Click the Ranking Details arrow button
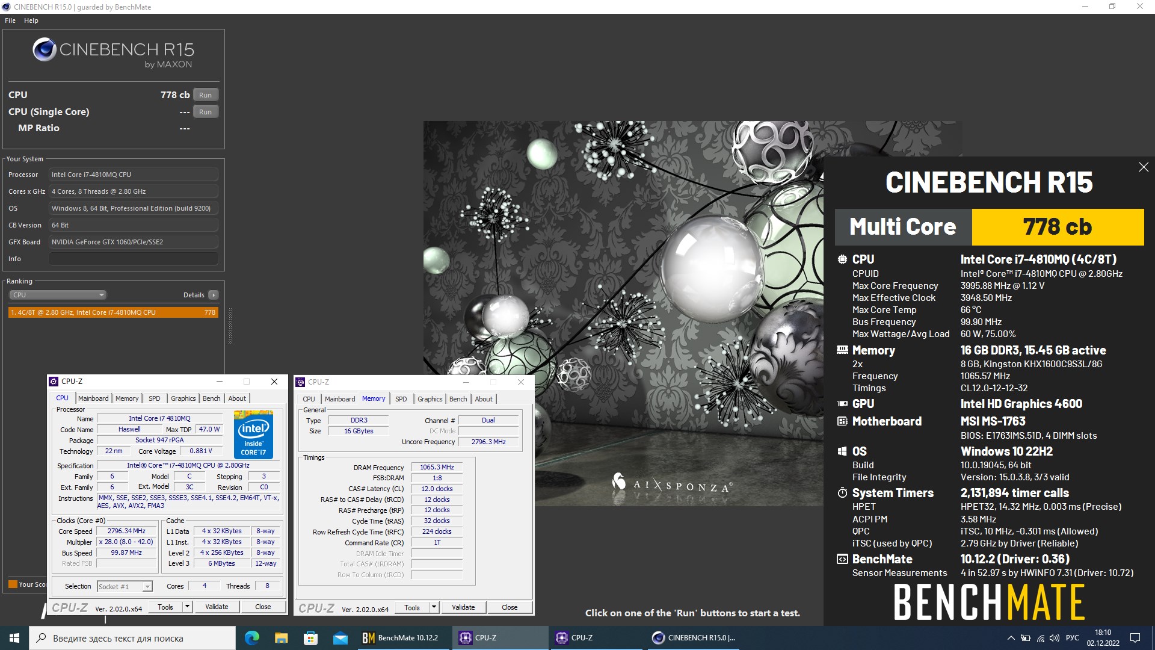This screenshot has width=1155, height=650. click(213, 295)
